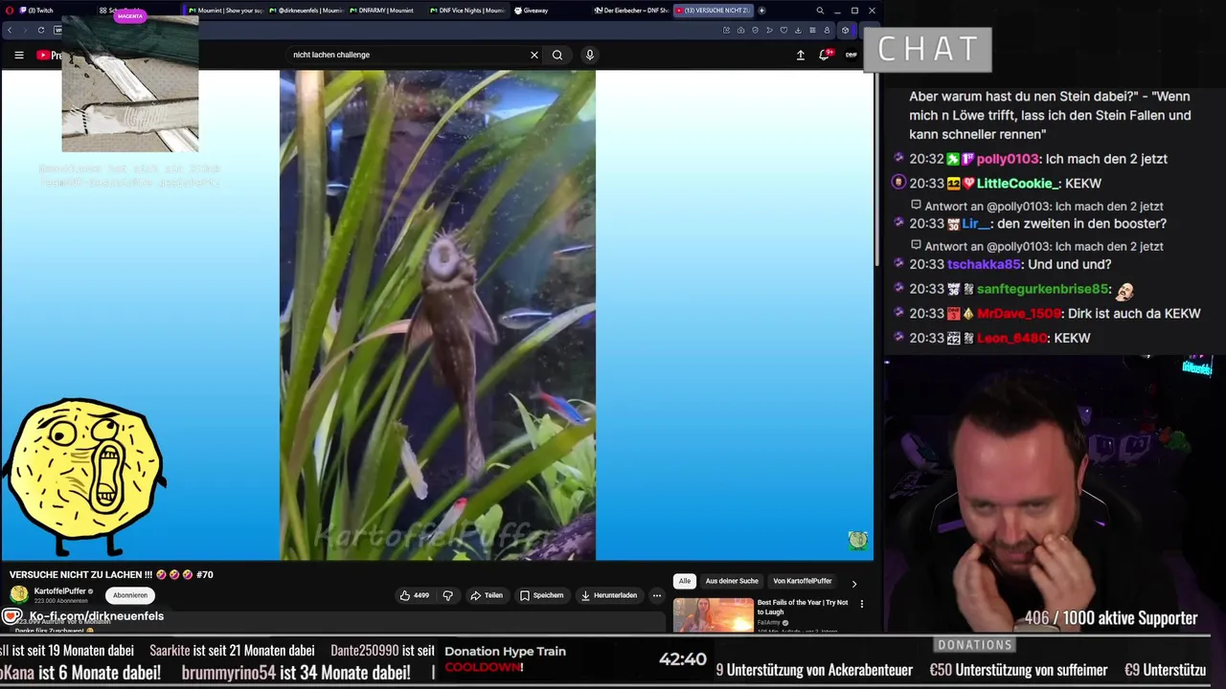Open options menu for Best Fails video
This screenshot has height=689, width=1226.
click(862, 604)
